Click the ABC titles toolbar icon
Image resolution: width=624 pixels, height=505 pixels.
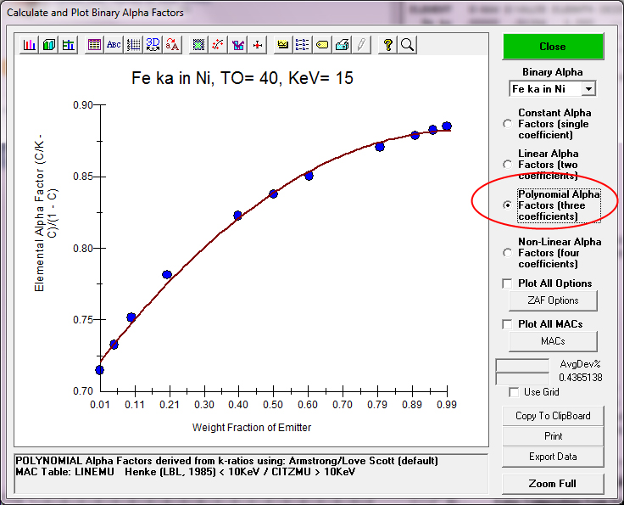point(114,45)
